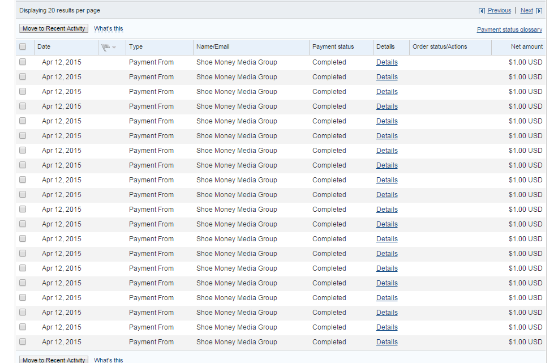Screen dimensions: 558x363
Task: Click the Payment status column header
Action: (x=333, y=47)
